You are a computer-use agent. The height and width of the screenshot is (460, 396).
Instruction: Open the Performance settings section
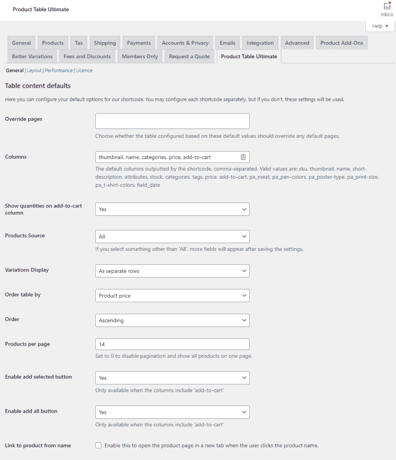[58, 70]
